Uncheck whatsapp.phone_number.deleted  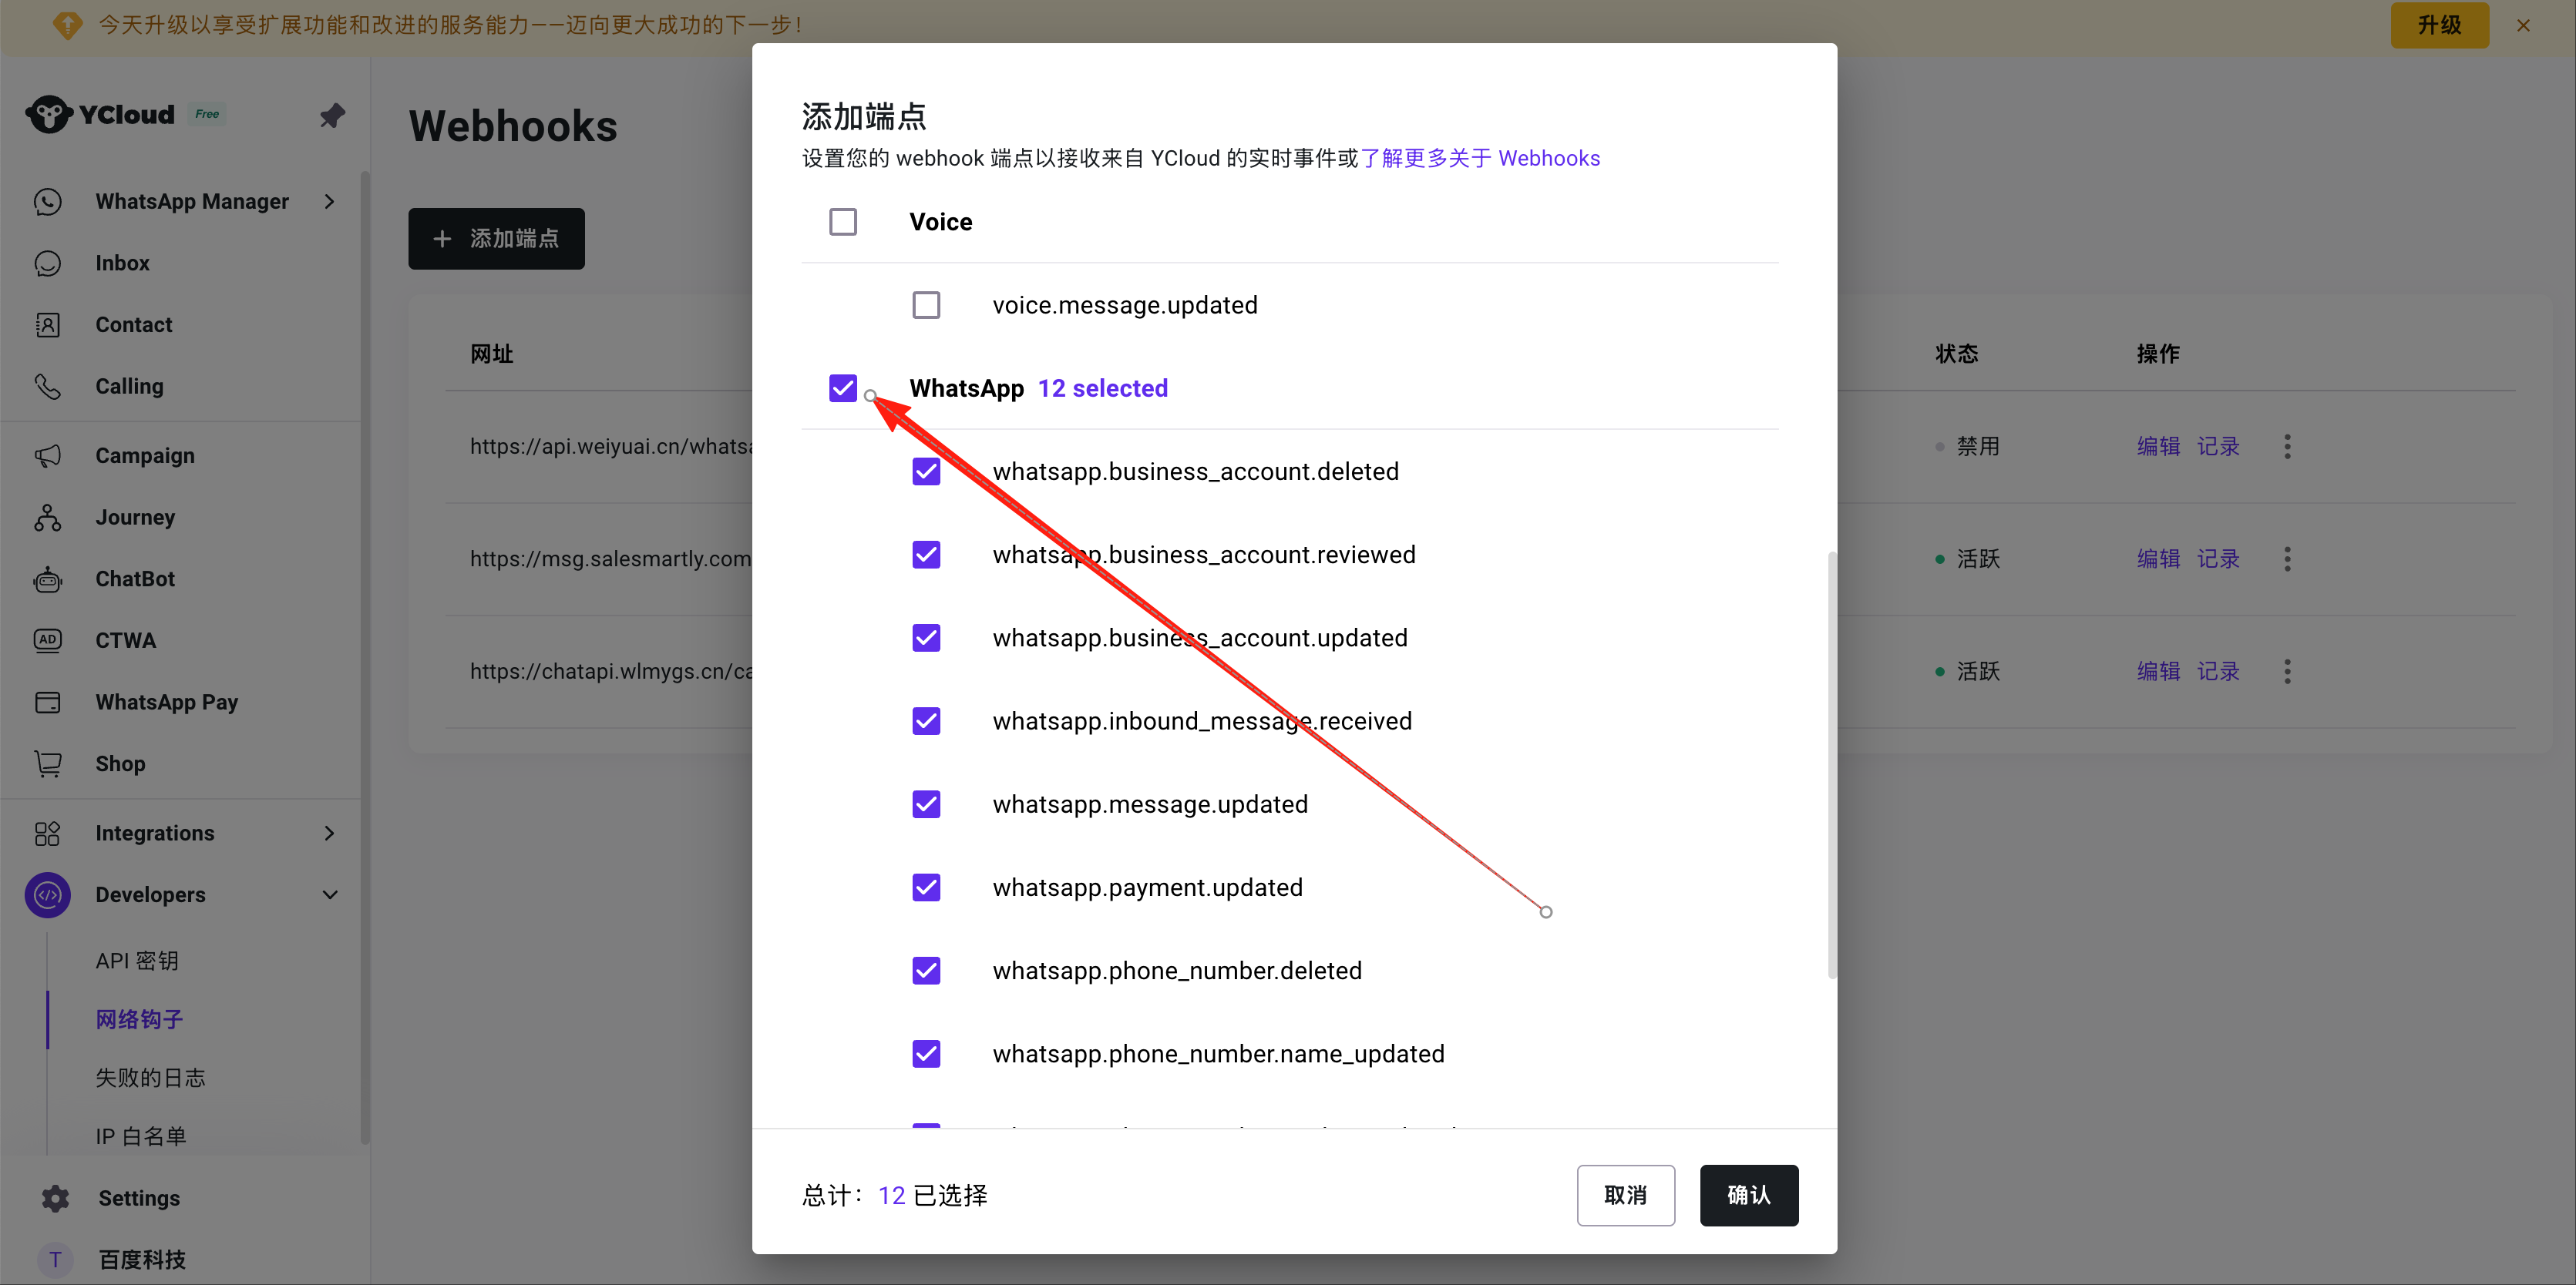(926, 970)
